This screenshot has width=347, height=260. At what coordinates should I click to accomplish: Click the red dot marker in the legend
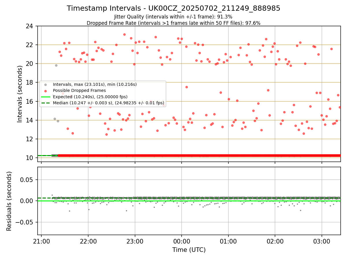45,91
